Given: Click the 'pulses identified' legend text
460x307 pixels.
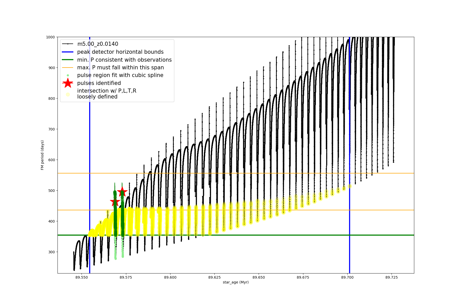Looking at the screenshot, I should [99, 83].
